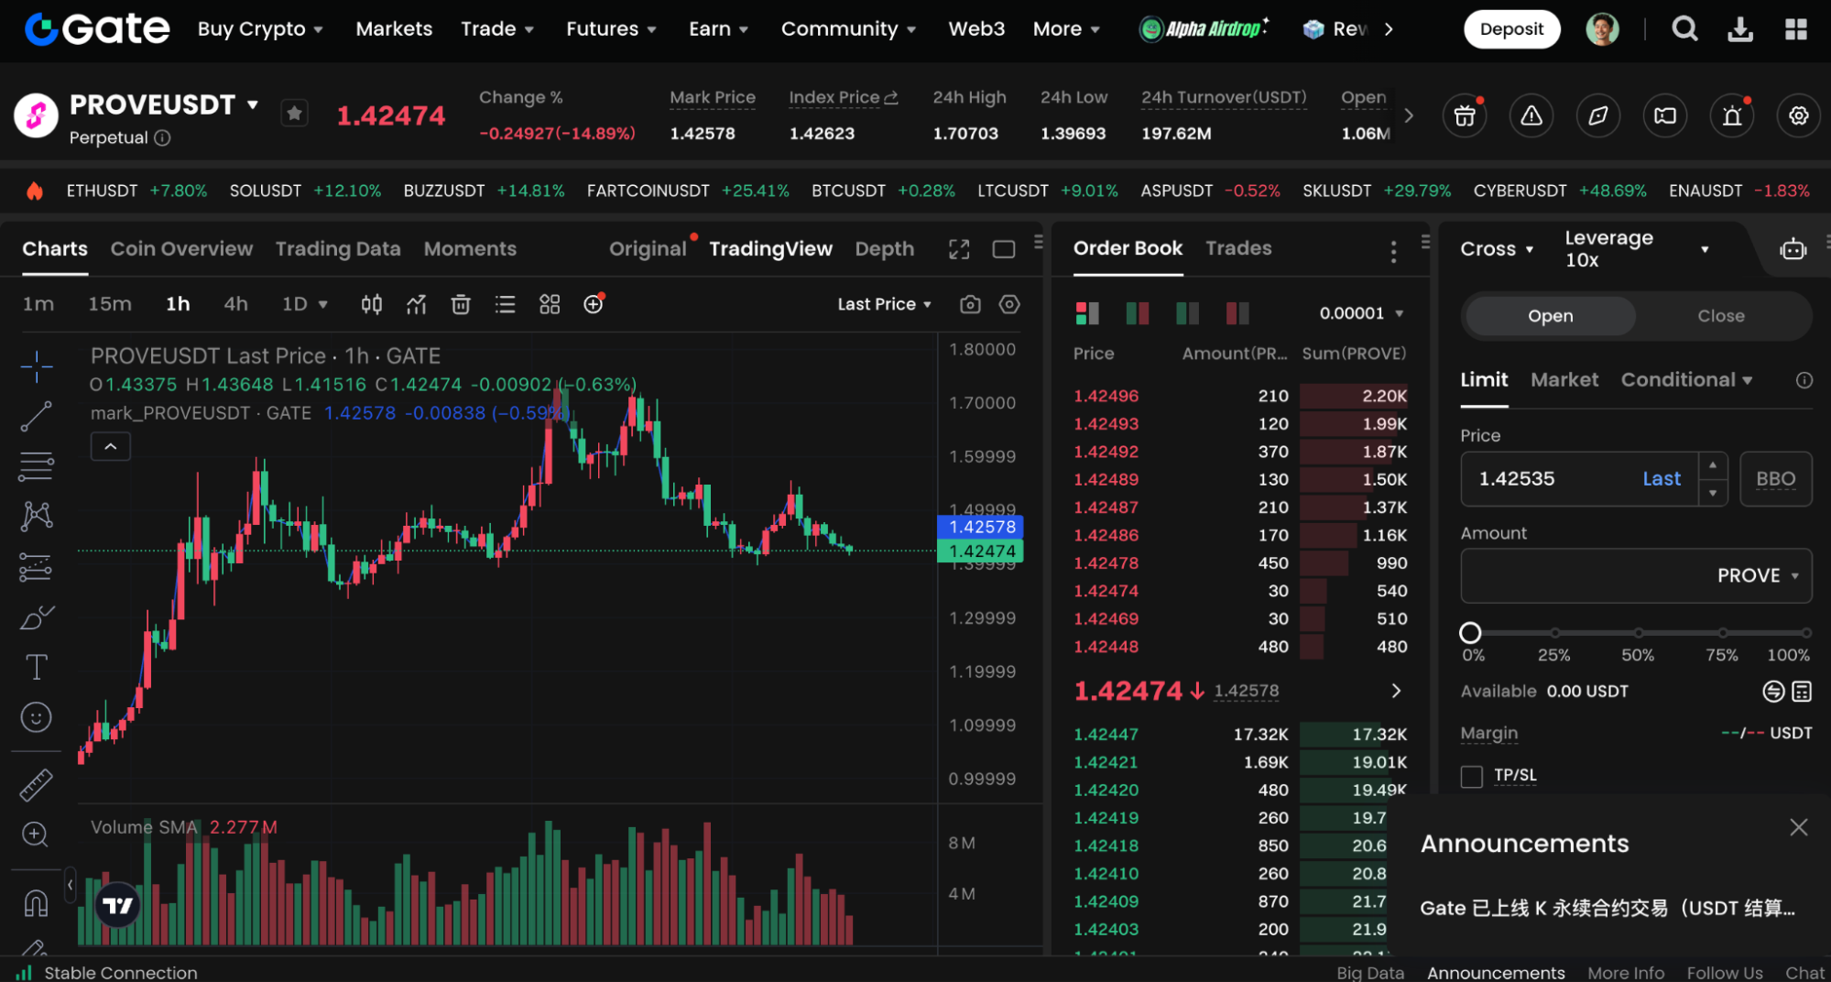The width and height of the screenshot is (1831, 982).
Task: Open the 0.00001 precision dropdown
Action: (1361, 313)
